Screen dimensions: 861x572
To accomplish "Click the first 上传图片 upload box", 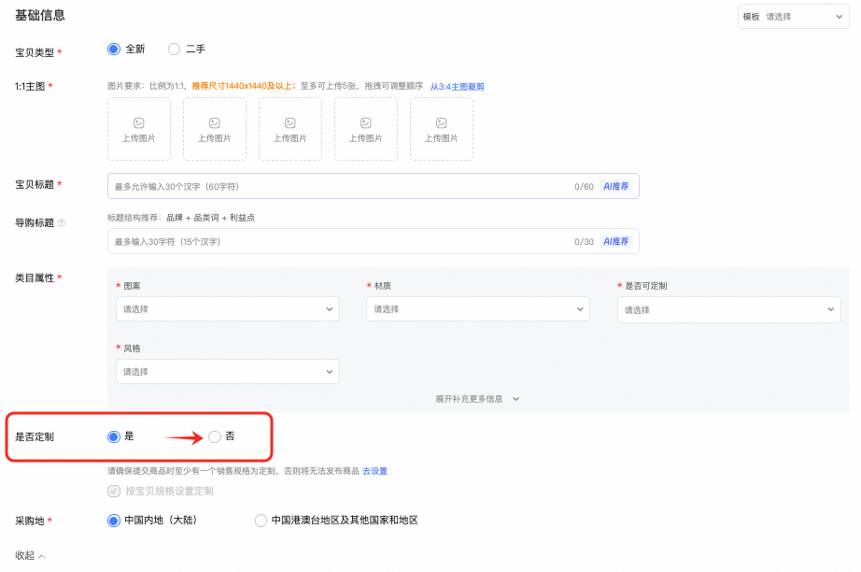I will coord(139,129).
